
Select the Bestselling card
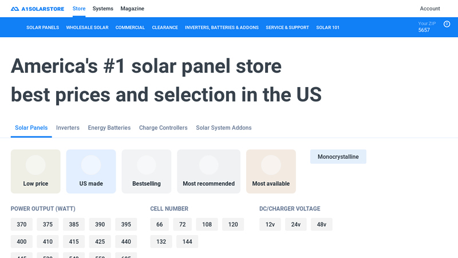click(147, 171)
